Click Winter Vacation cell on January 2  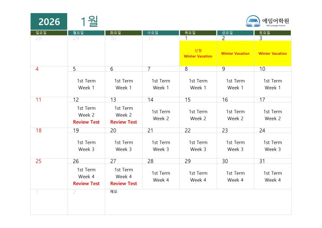point(235,53)
